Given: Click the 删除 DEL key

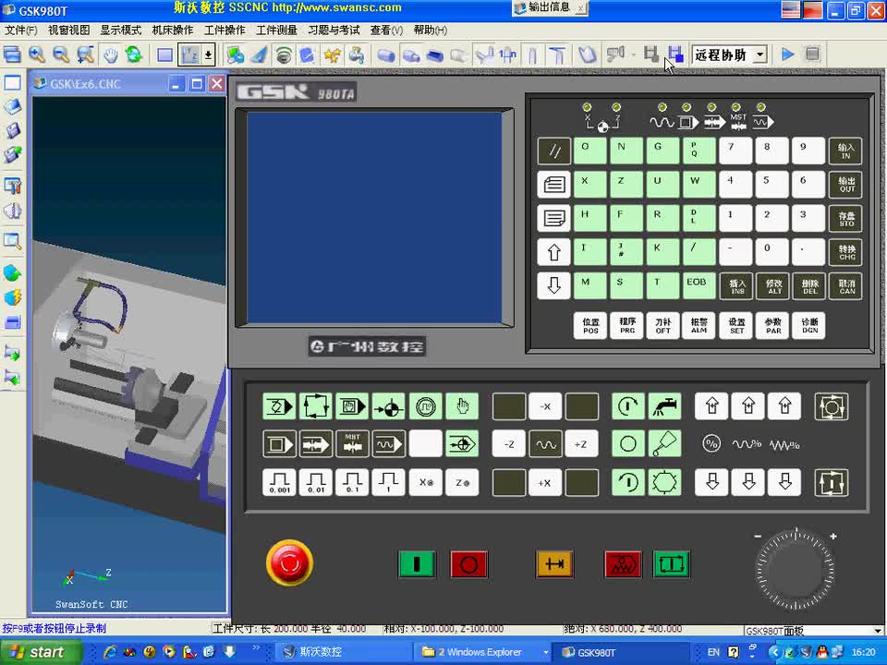Looking at the screenshot, I should tap(809, 286).
